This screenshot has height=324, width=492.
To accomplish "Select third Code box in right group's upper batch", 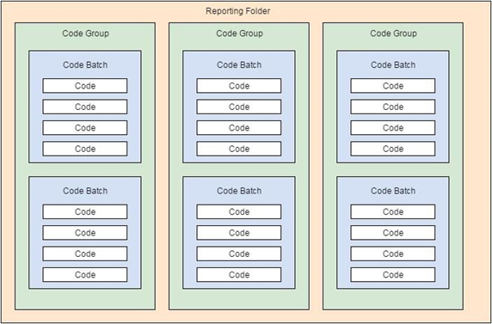I will 393,128.
